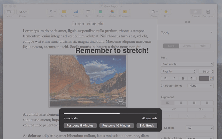Viewport: 222px width, 139px height.
Task: Open the Character Styles None dropdown
Action: coord(200,85)
